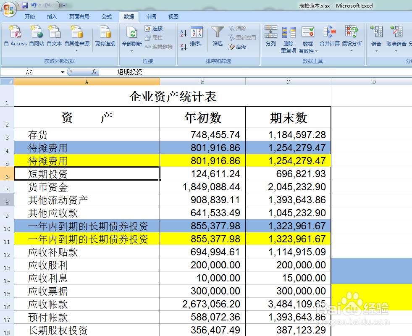Import data From Text (自文本)

[x=54, y=36]
